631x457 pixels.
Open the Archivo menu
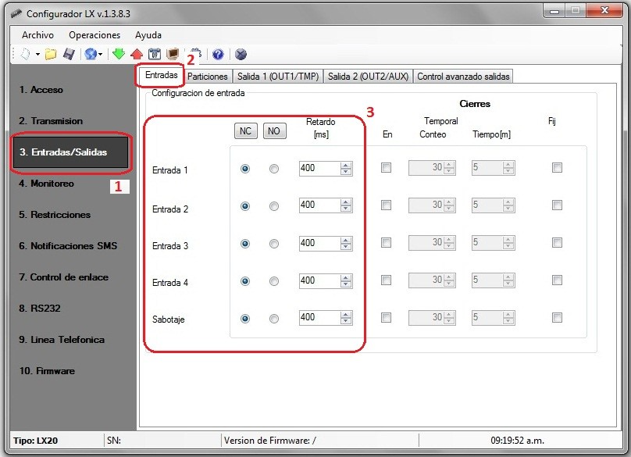37,35
